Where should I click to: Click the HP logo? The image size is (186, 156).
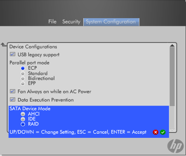(x=175, y=146)
